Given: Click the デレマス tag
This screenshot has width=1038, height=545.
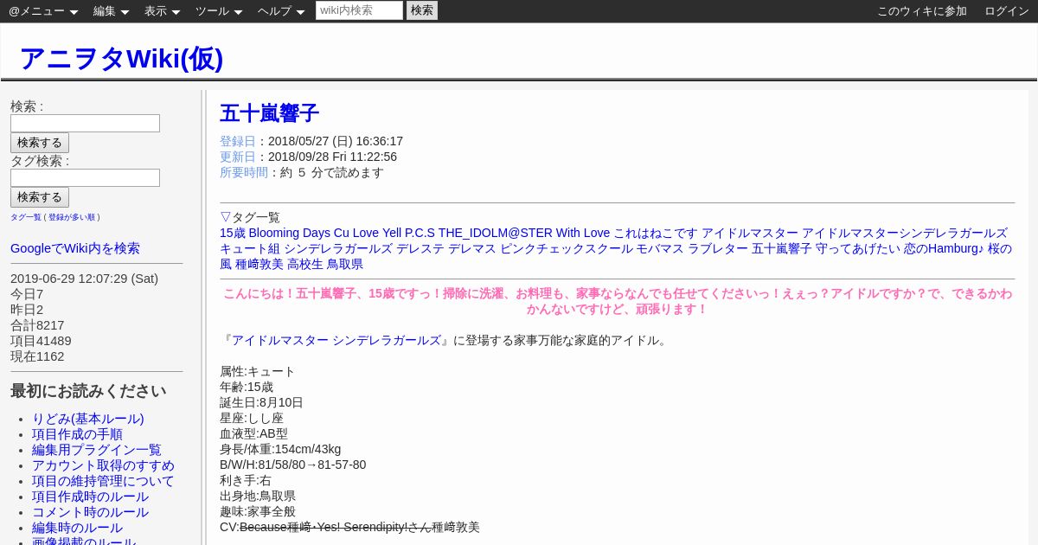Looking at the screenshot, I should (x=472, y=248).
